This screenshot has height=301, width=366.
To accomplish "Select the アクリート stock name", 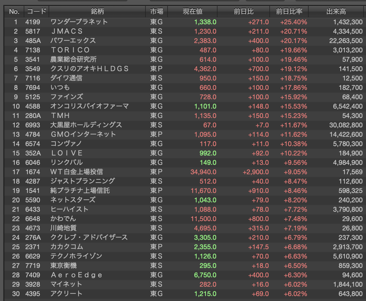I will coord(66,294).
